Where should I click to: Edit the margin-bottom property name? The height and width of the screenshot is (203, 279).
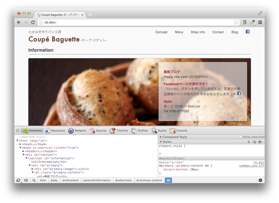click(175, 170)
